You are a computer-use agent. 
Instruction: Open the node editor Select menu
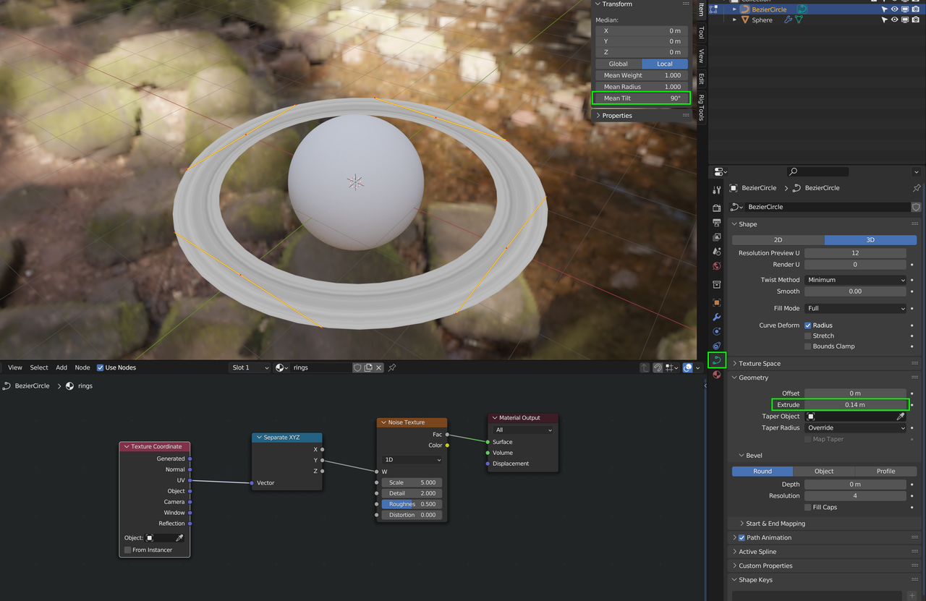click(39, 367)
